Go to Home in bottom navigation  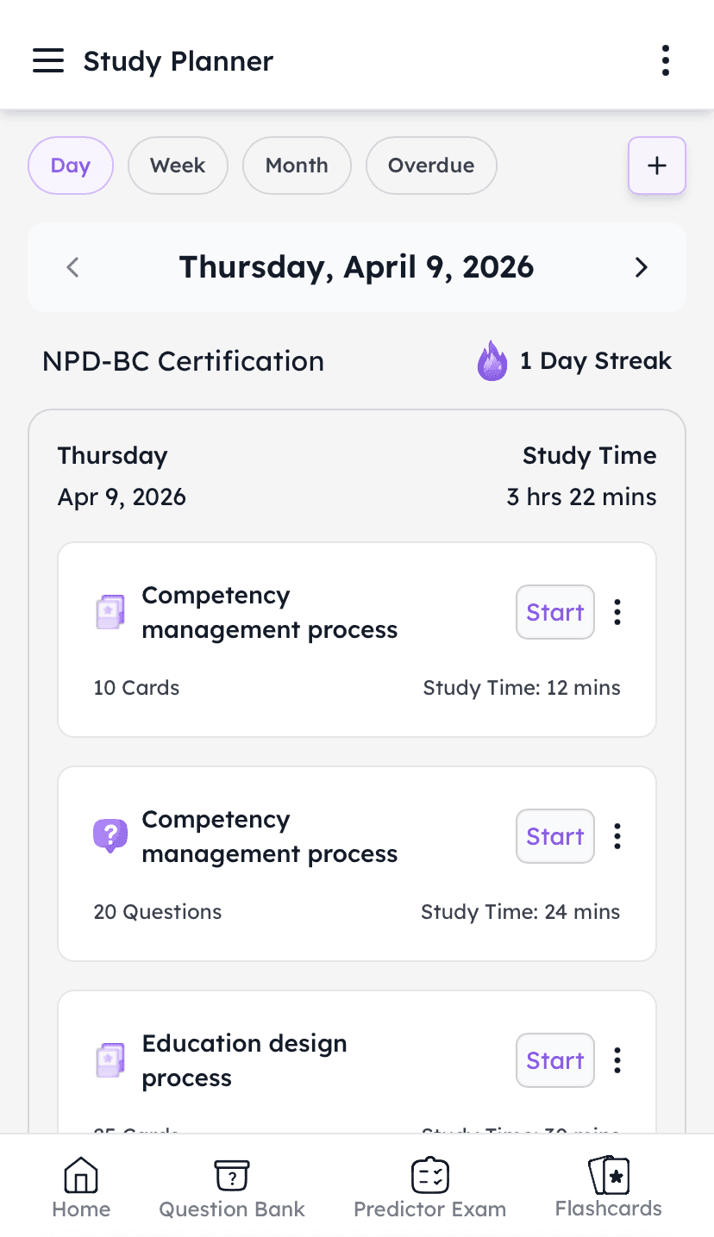81,1188
